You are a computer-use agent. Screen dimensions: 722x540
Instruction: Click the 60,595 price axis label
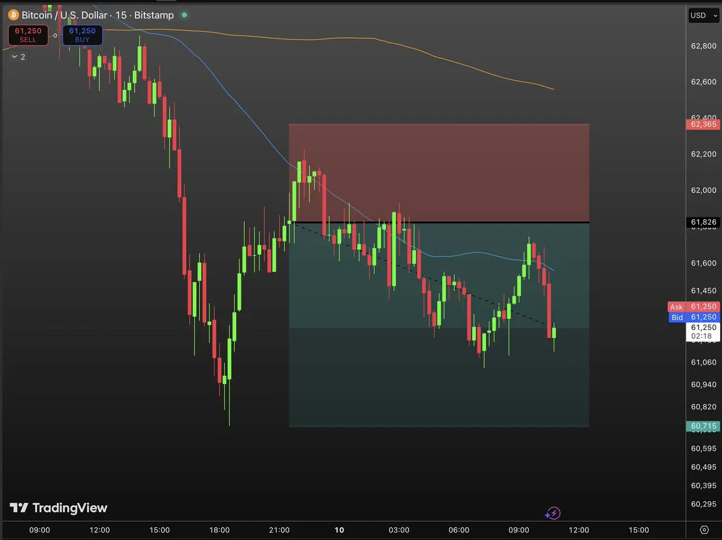(703, 448)
